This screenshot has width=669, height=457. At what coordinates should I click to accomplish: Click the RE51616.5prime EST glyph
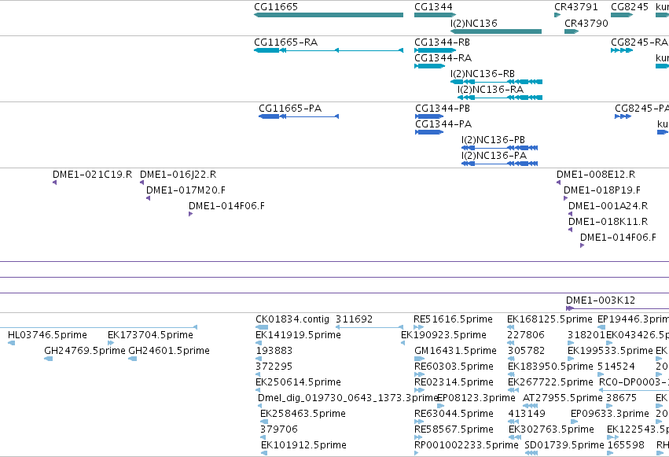418,327
